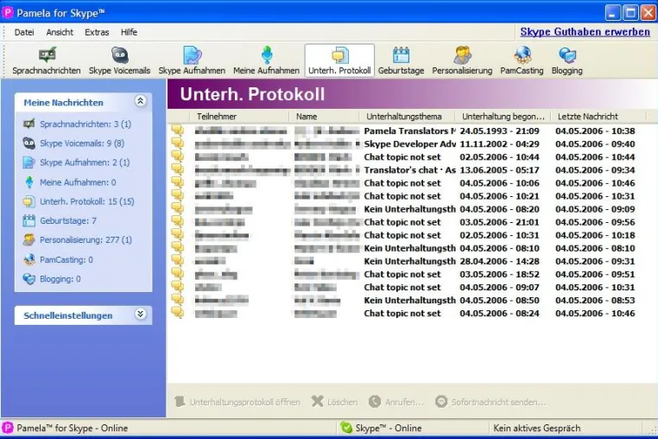Click Unterhaltungsprotokoll öffnen button

point(237,402)
